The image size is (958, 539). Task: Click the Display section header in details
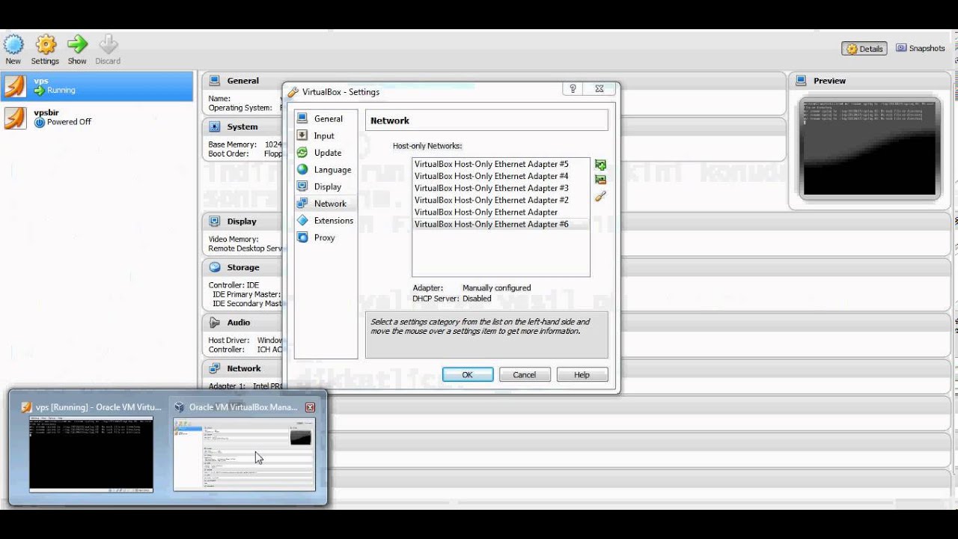pos(242,222)
